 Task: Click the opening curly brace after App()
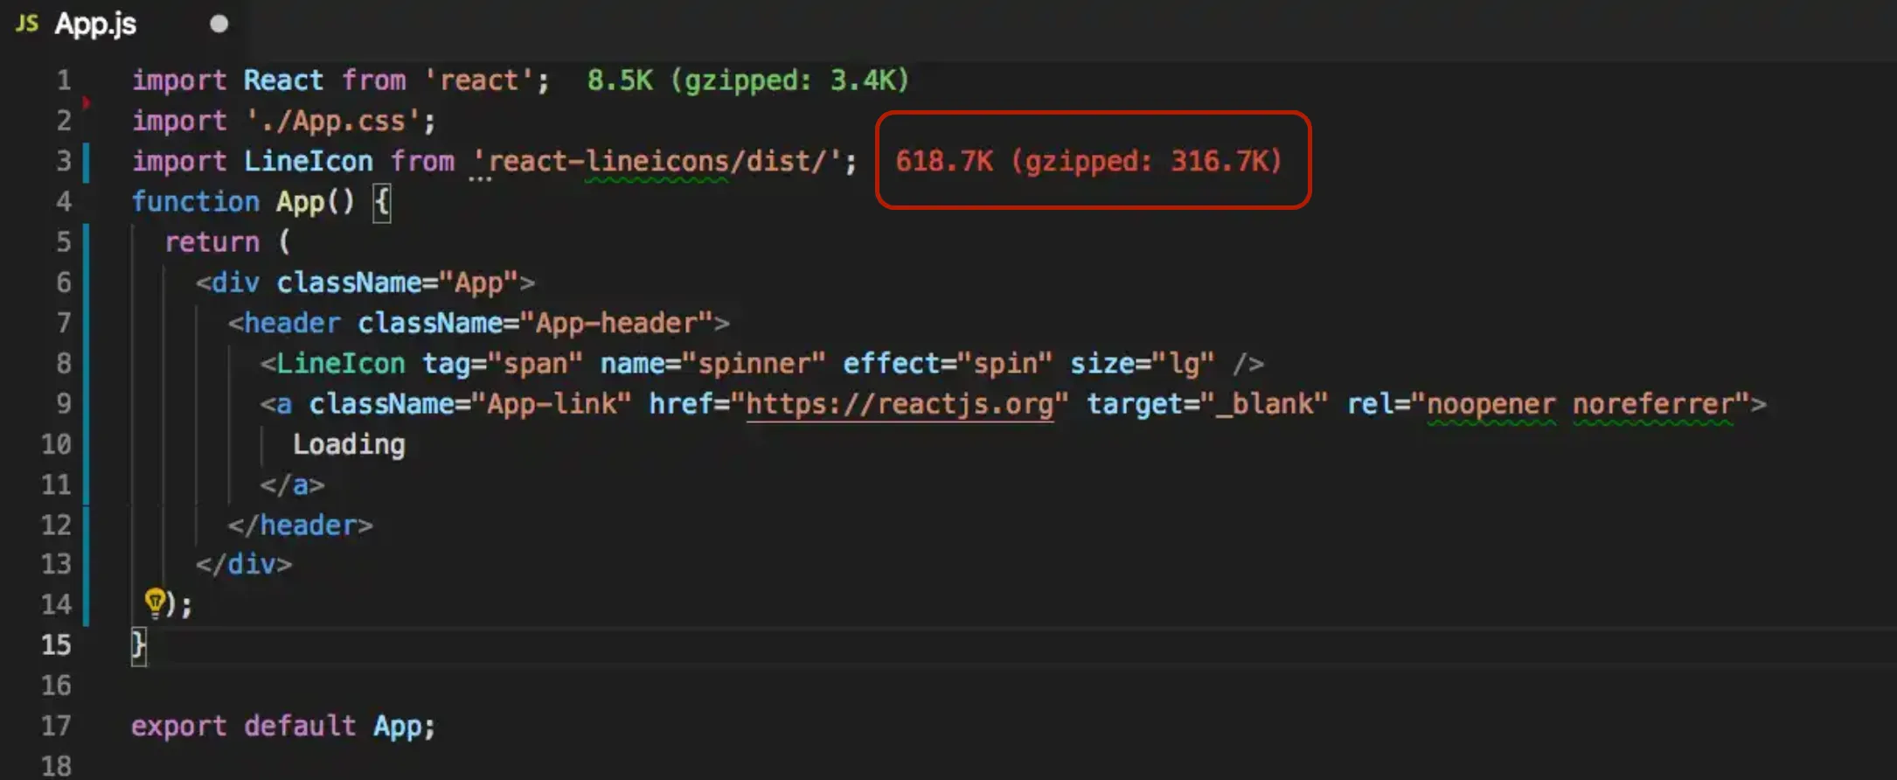[382, 202]
